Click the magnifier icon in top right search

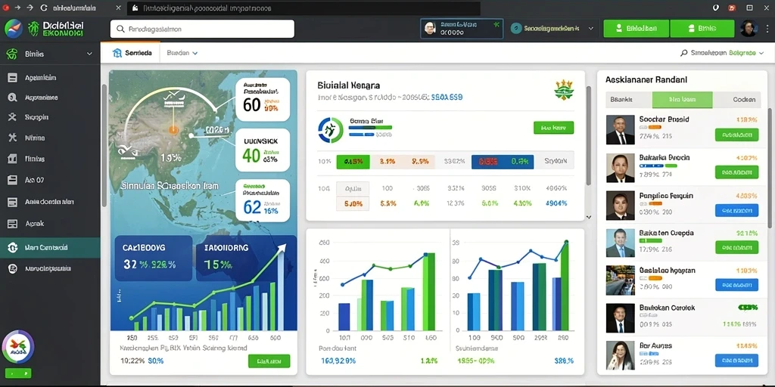[684, 53]
